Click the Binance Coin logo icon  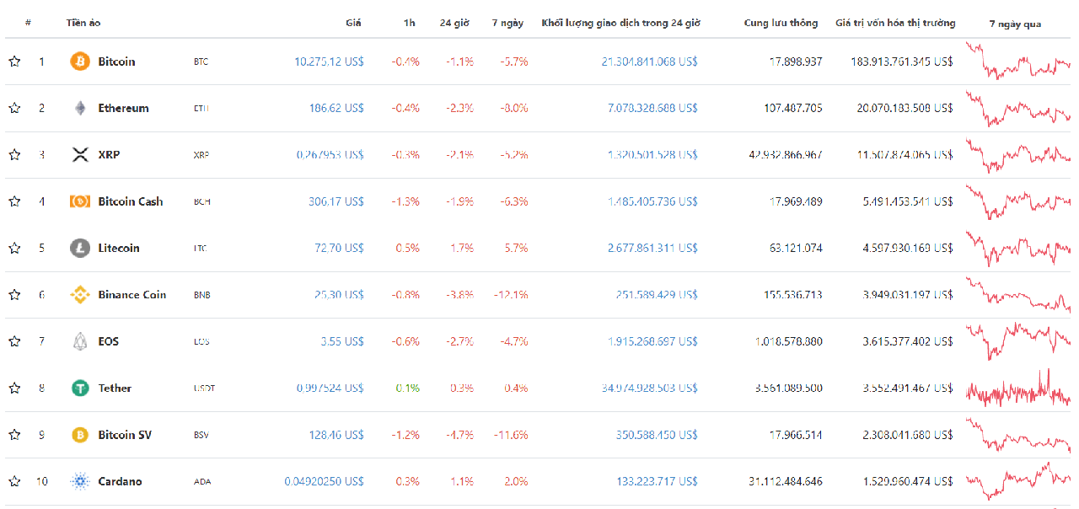point(80,295)
